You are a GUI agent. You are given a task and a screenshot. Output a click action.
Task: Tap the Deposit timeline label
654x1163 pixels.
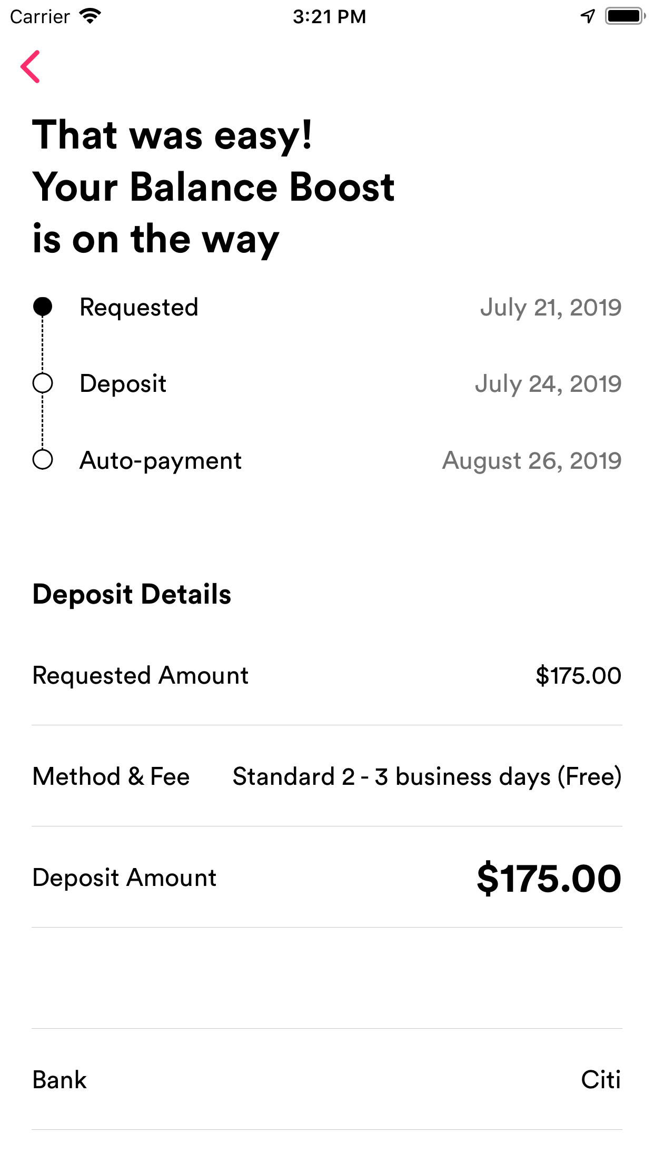tap(123, 383)
